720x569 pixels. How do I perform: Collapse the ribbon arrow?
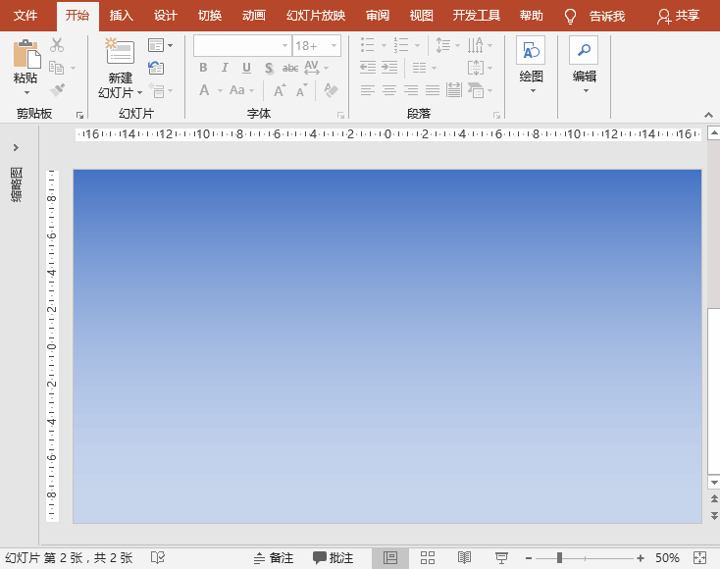coord(708,115)
